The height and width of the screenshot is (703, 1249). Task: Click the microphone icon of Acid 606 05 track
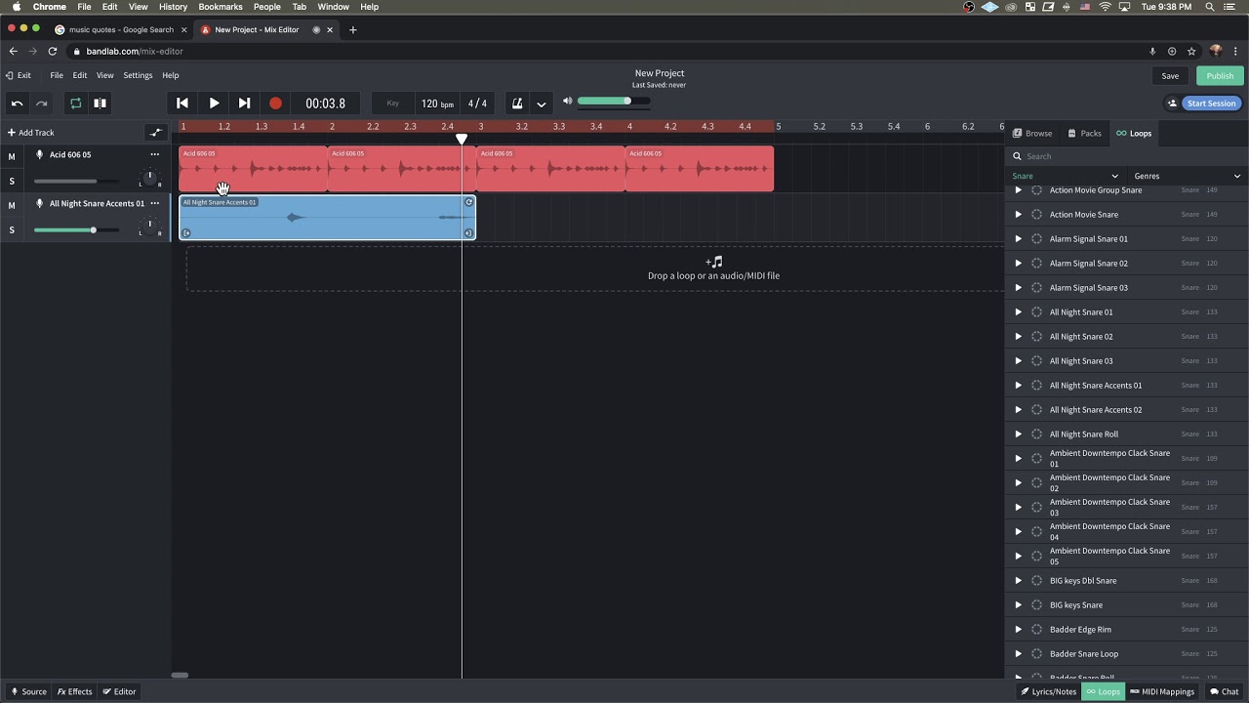[39, 154]
